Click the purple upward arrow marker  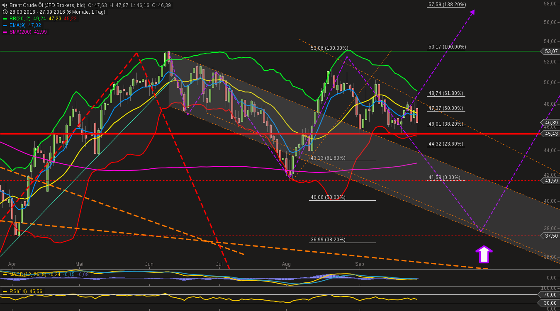pos(484,254)
